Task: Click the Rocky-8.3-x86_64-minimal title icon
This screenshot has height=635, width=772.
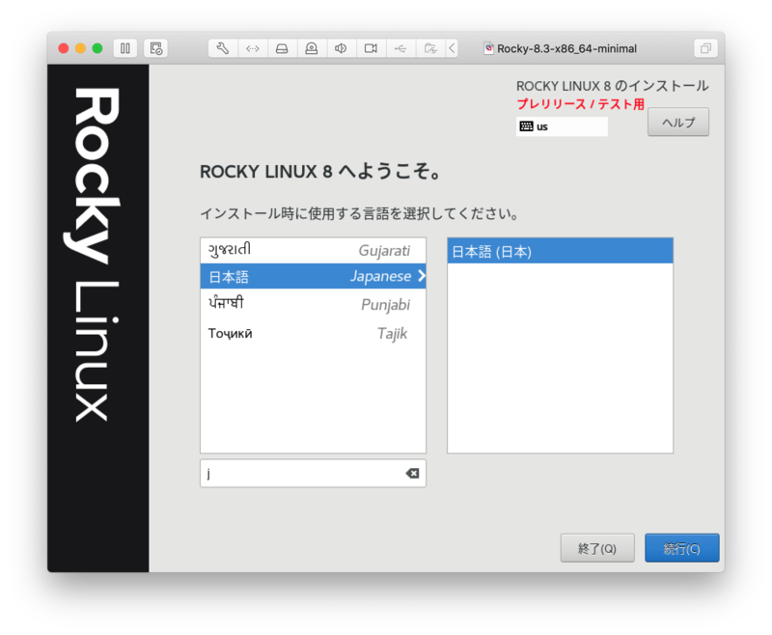Action: tap(489, 48)
